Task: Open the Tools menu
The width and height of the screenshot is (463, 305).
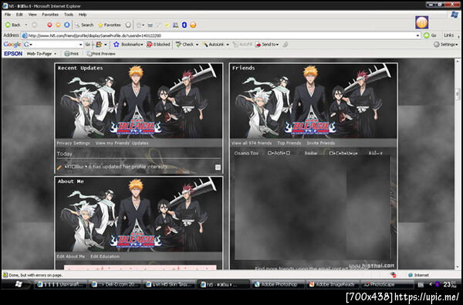Action: click(x=69, y=15)
